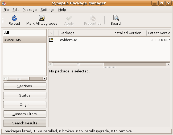This screenshot has width=173, height=135.
Task: Sort by the Package column header
Action: point(85,33)
